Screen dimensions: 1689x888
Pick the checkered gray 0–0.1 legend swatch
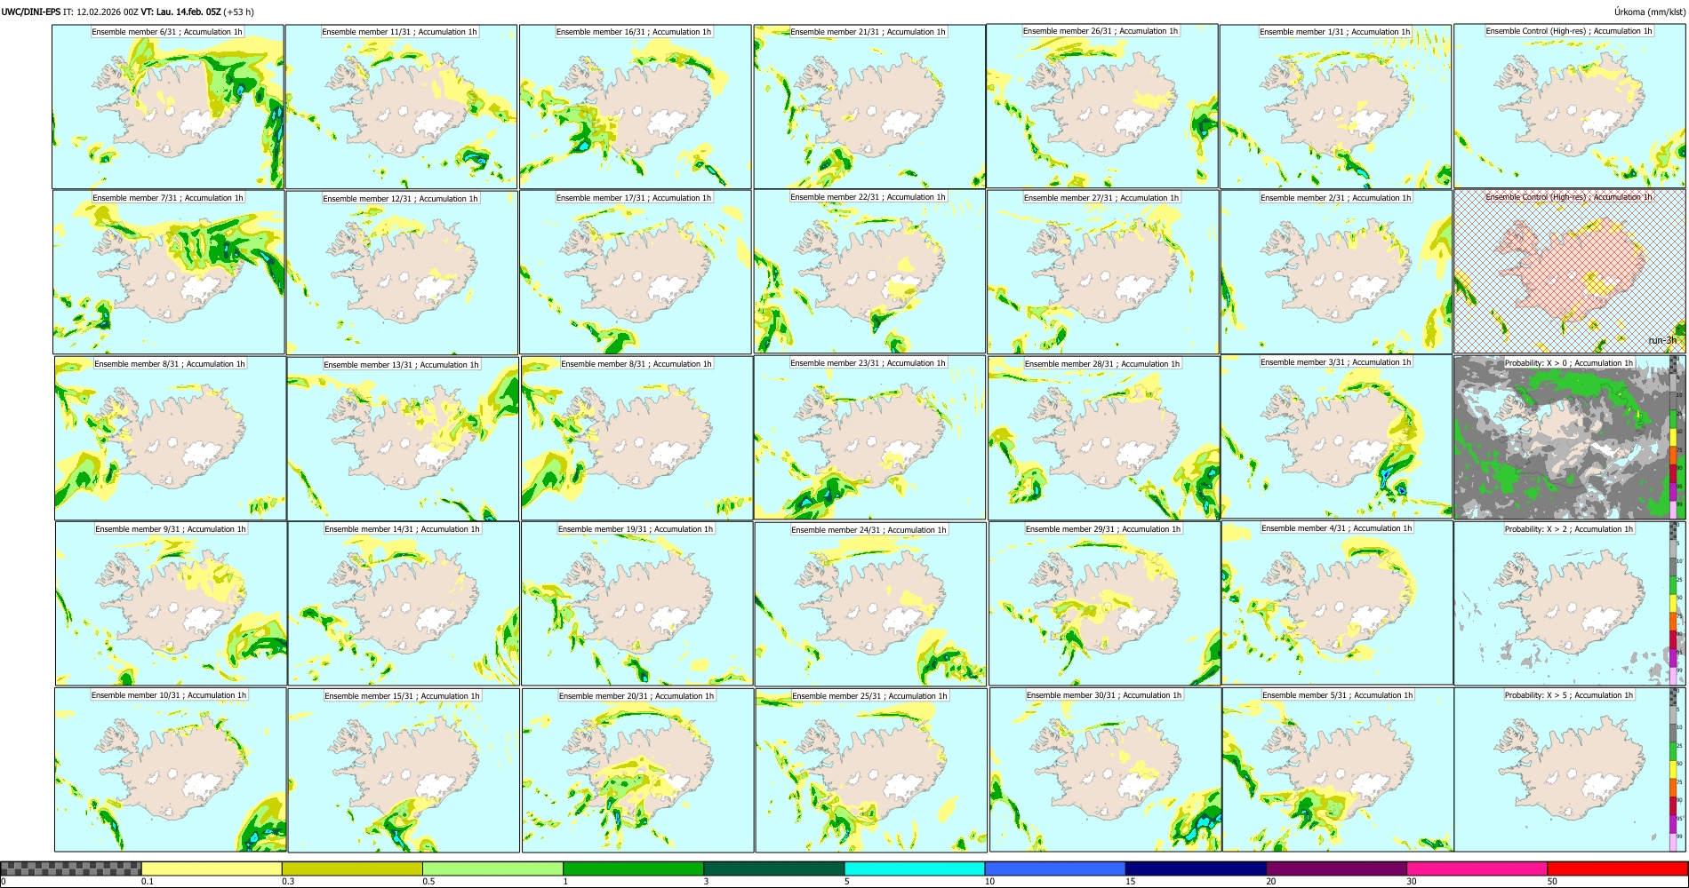(x=71, y=868)
